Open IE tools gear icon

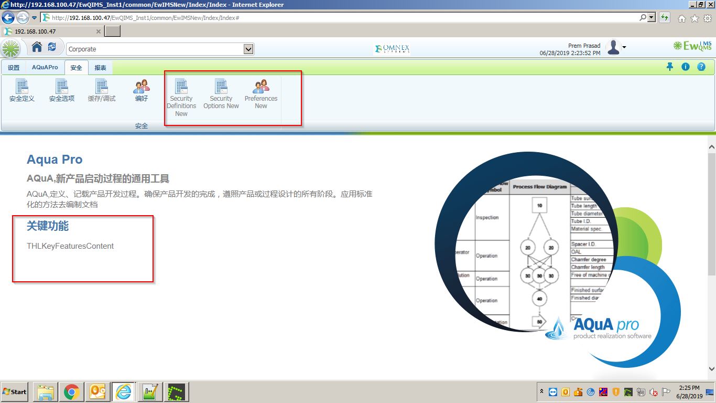point(708,18)
